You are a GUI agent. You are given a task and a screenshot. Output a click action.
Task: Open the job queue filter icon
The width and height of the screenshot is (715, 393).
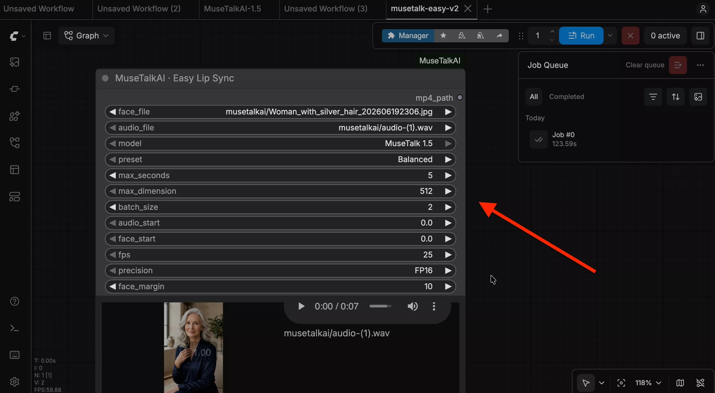(x=653, y=97)
